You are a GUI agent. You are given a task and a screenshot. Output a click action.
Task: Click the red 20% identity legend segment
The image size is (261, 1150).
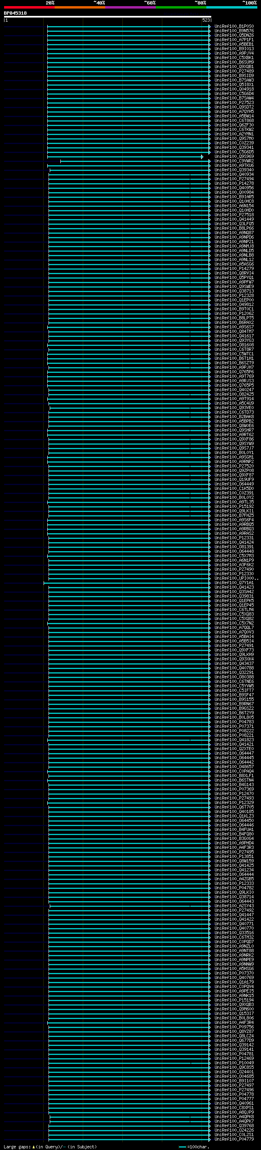[x=29, y=7]
